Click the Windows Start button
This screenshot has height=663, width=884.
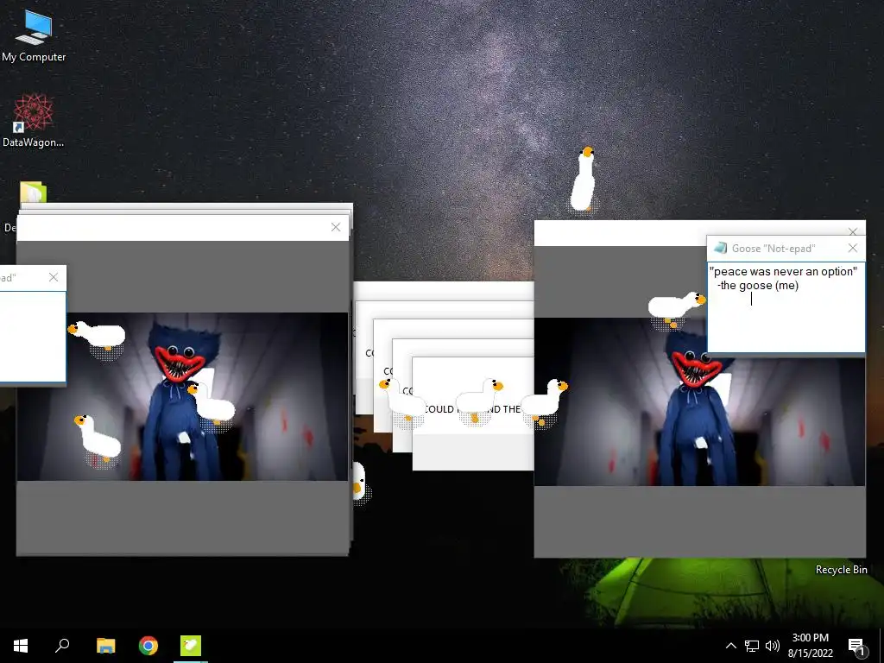[x=21, y=646]
